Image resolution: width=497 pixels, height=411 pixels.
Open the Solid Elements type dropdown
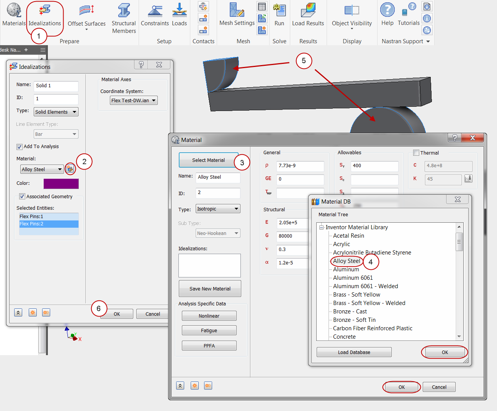[56, 112]
